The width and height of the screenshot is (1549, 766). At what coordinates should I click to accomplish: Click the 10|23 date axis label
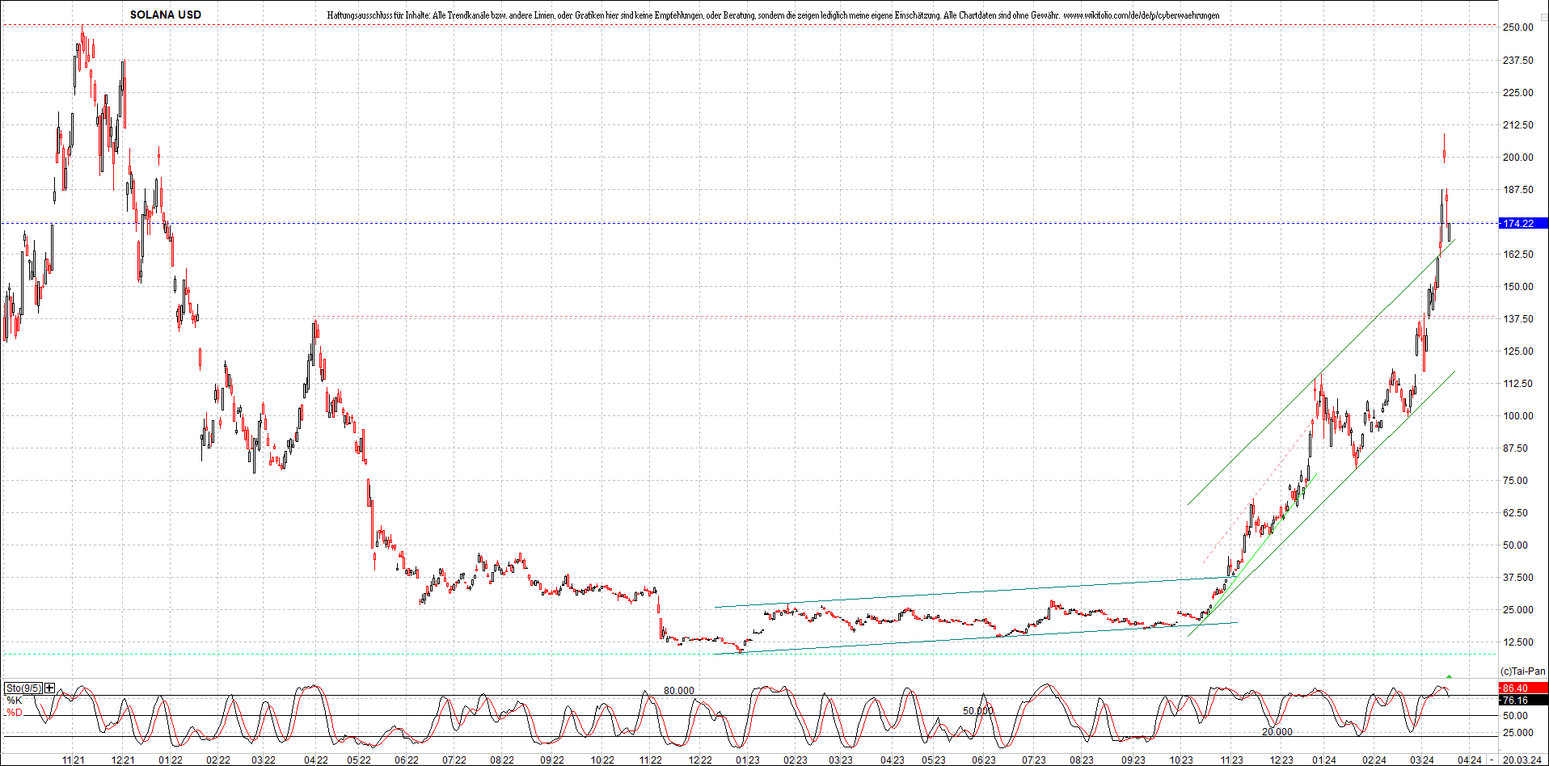1181,760
